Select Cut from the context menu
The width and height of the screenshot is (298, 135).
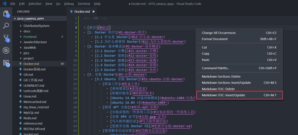(x=239, y=47)
